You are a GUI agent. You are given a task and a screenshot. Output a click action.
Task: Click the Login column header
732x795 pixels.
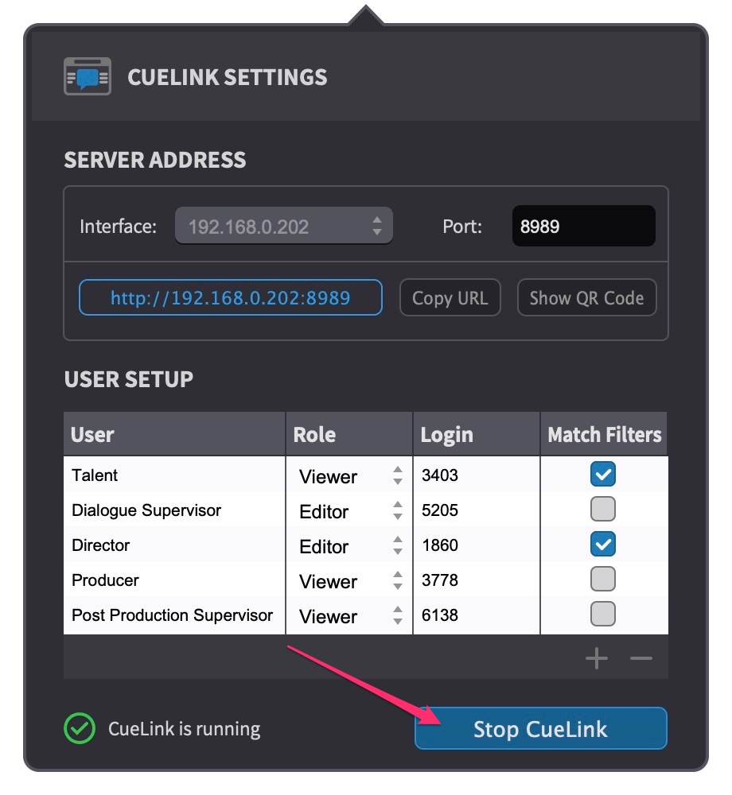click(477, 434)
